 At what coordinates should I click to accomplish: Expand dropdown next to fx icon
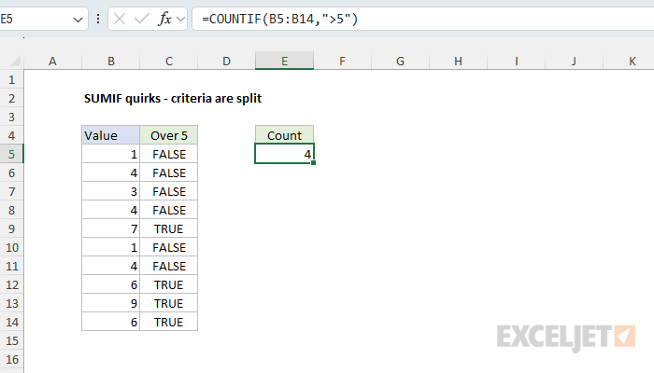pyautogui.click(x=180, y=19)
